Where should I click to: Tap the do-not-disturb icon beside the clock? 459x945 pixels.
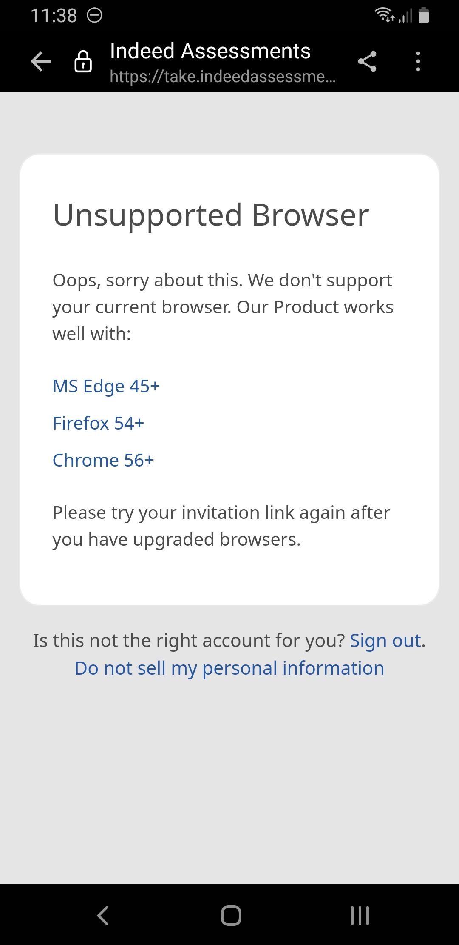(x=94, y=15)
